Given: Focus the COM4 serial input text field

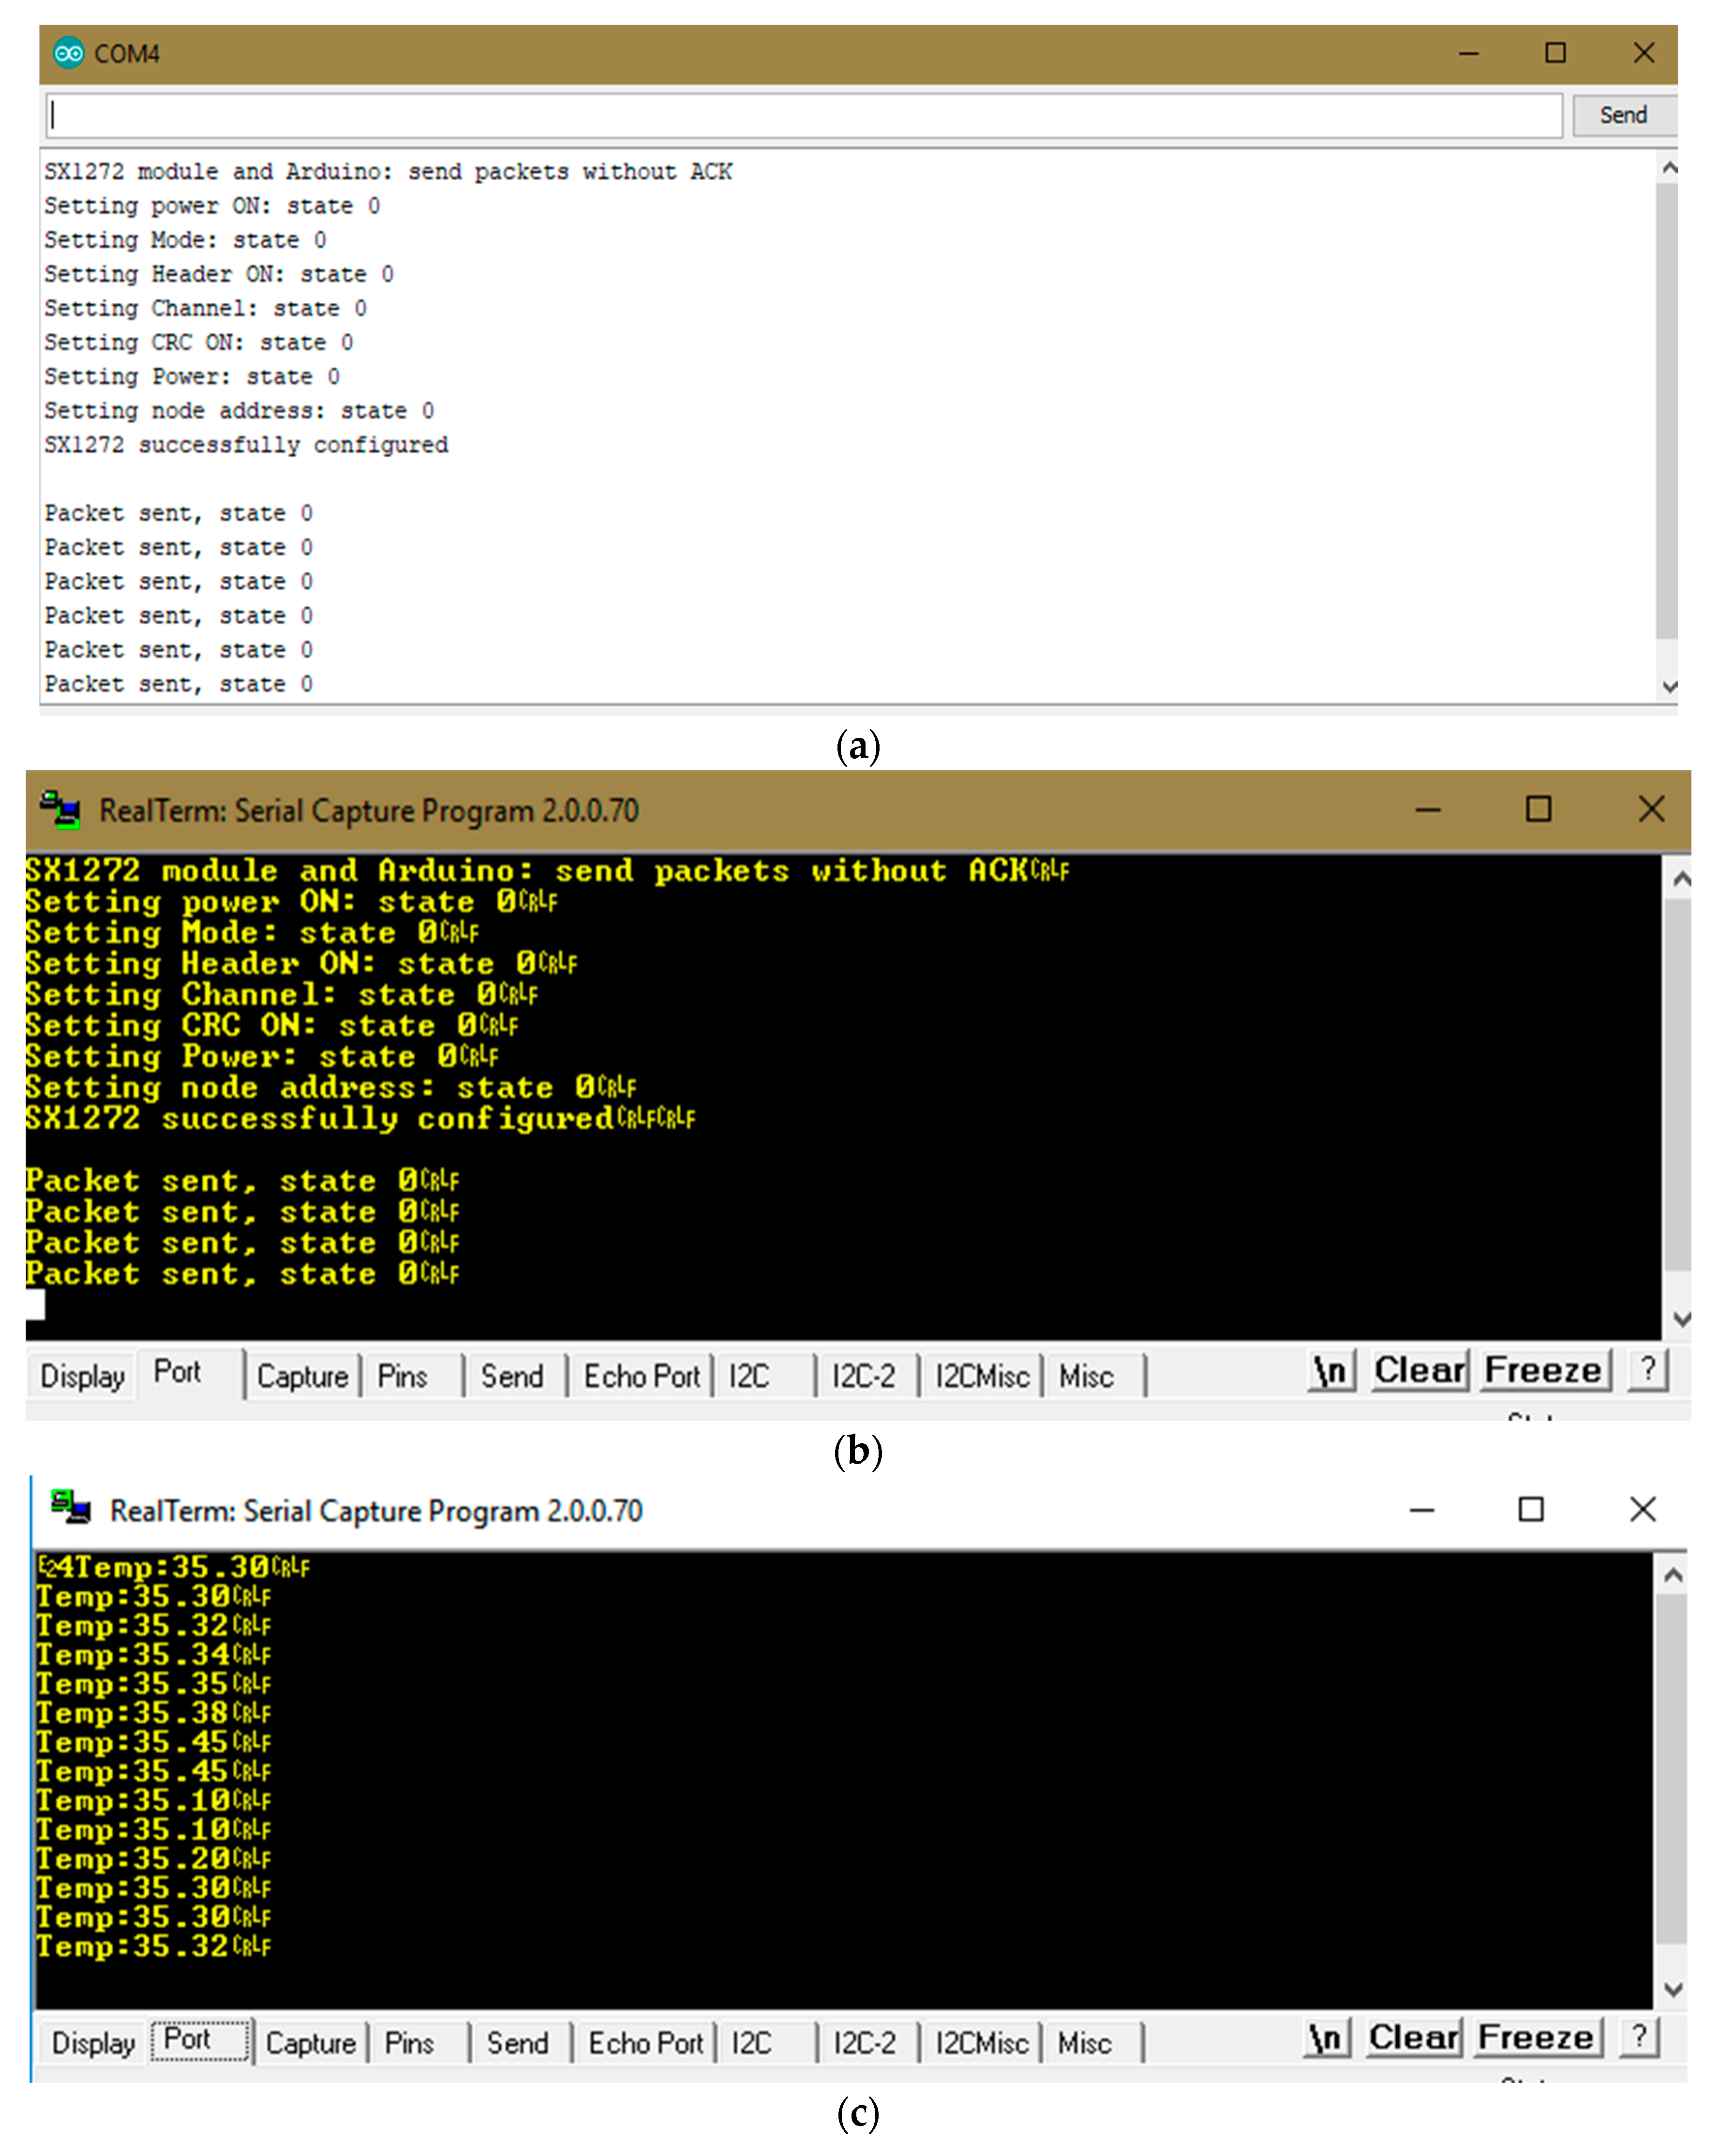Looking at the screenshot, I should click(804, 115).
